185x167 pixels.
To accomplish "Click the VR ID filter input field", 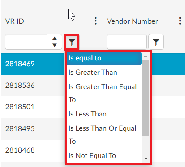I will [x=26, y=42].
